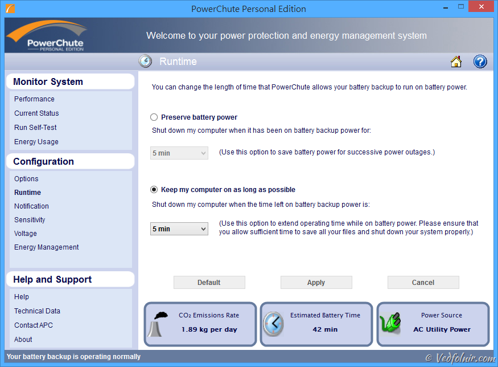The image size is (498, 367).
Task: Open Technical Data page
Action: (37, 311)
